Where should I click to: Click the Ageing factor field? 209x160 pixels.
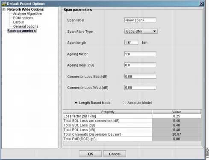(x=140, y=54)
